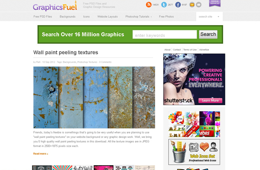
Task: Click the GraphicsFuel logo
Action: 55,6
